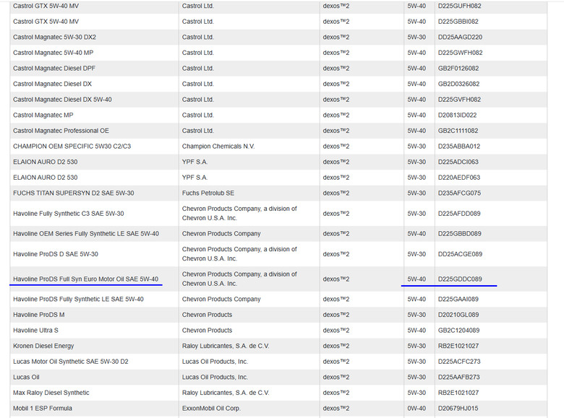The height and width of the screenshot is (418, 564).
Task: Click the Max Raloy Diesel Synthetic product name
Action: pos(51,393)
